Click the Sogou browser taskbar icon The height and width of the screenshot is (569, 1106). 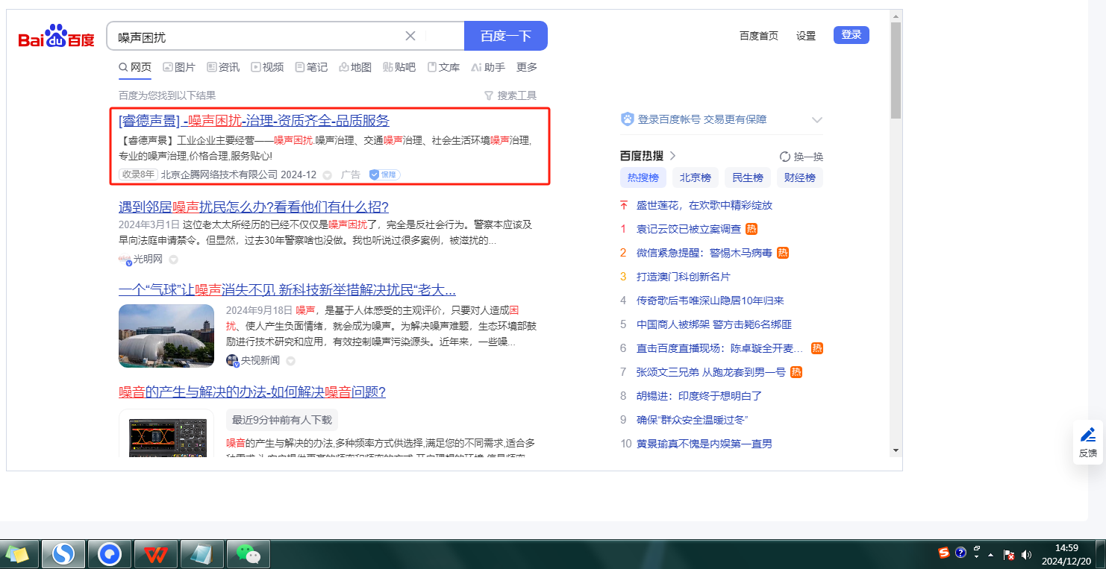[x=63, y=554]
